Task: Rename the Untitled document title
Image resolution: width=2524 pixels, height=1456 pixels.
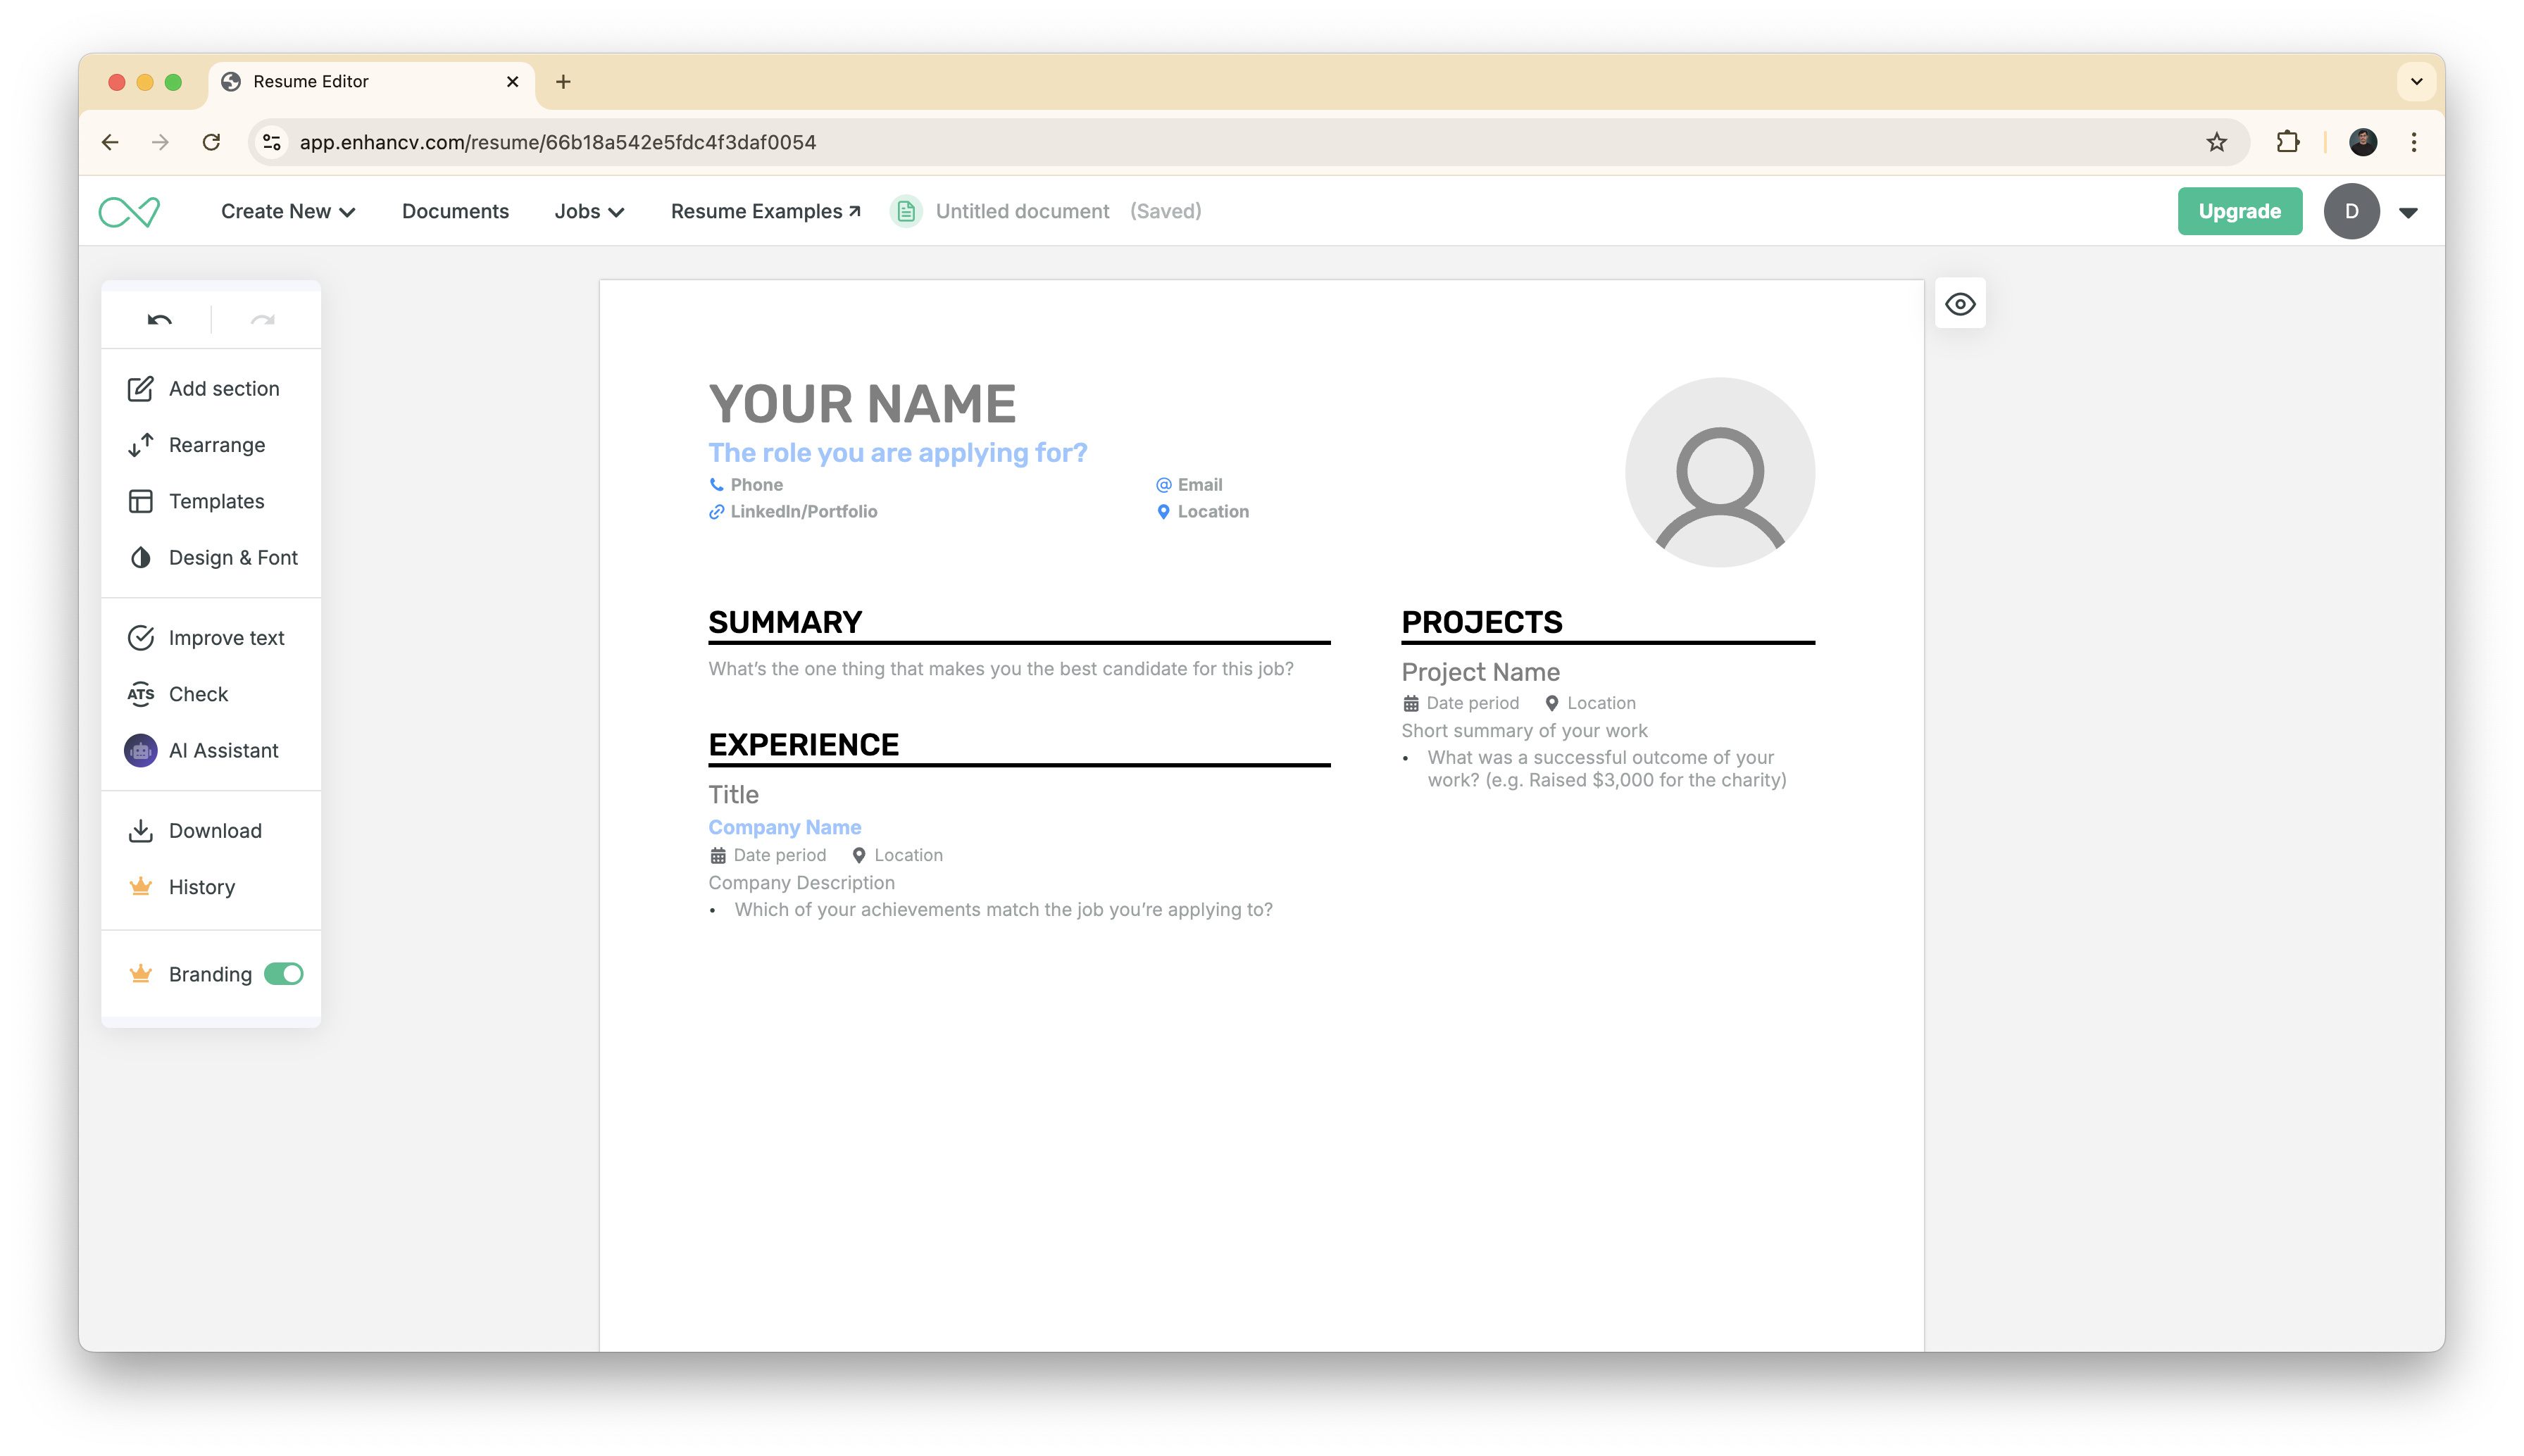Action: pyautogui.click(x=1022, y=211)
